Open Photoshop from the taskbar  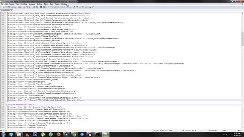click(35, 134)
